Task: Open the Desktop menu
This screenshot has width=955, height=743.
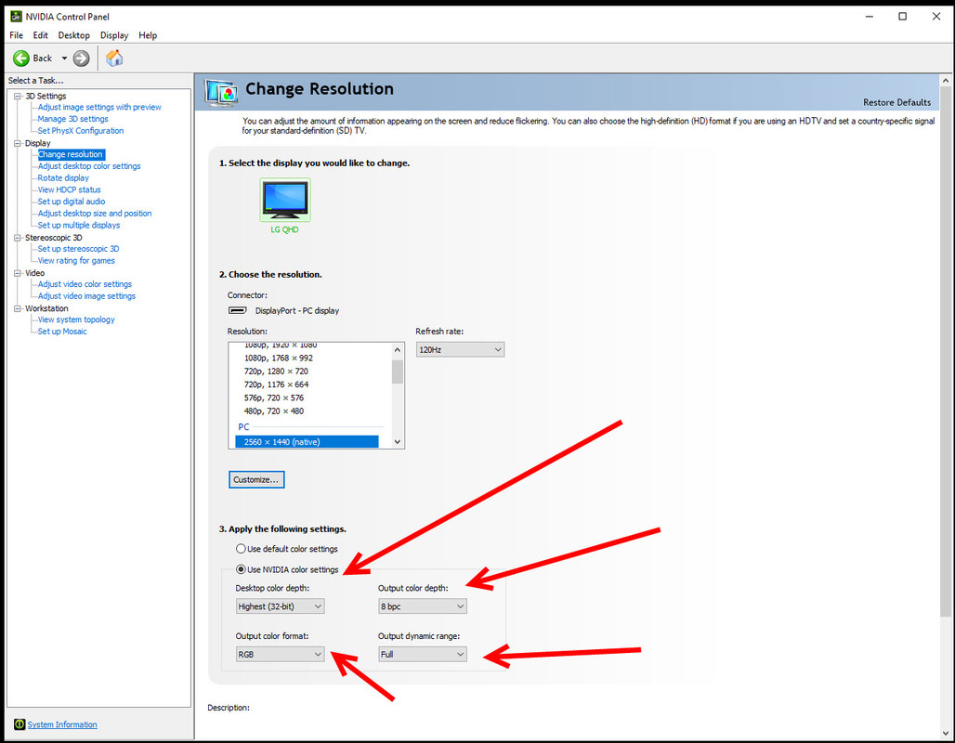Action: coord(73,35)
